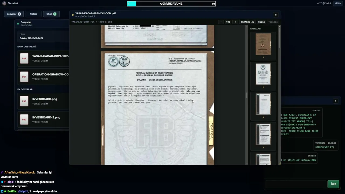Switch to the Notlar tab
The width and height of the screenshot is (345, 194).
click(x=33, y=14)
